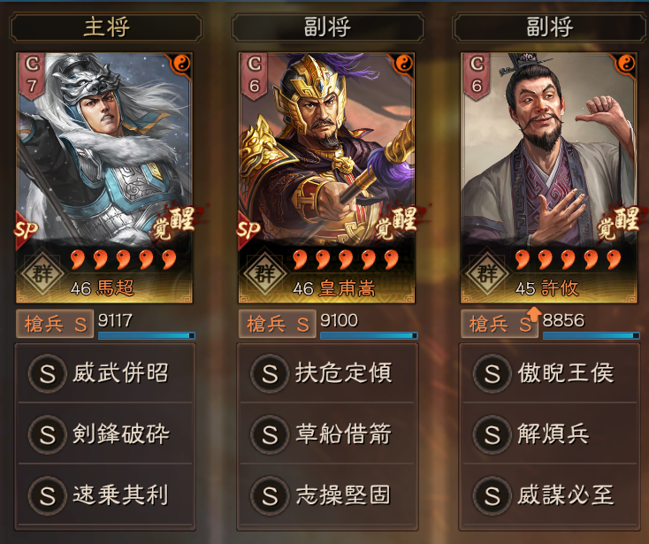Image resolution: width=649 pixels, height=544 pixels.
Task: Click the 覚醒 awakening mark on 皇甫嵩's card
Action: 397,223
